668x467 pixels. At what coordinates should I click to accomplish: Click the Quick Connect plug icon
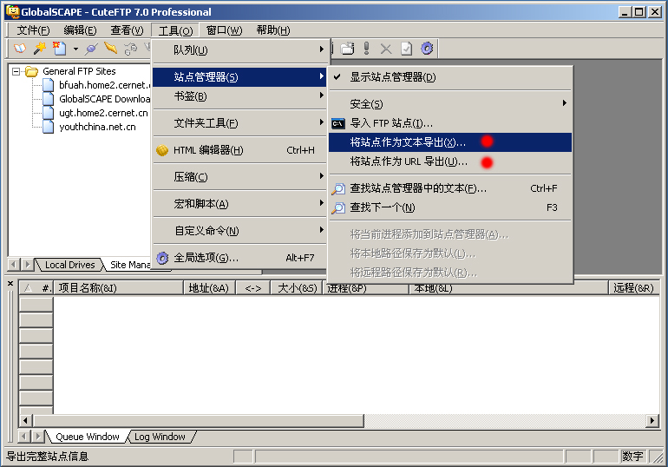91,49
